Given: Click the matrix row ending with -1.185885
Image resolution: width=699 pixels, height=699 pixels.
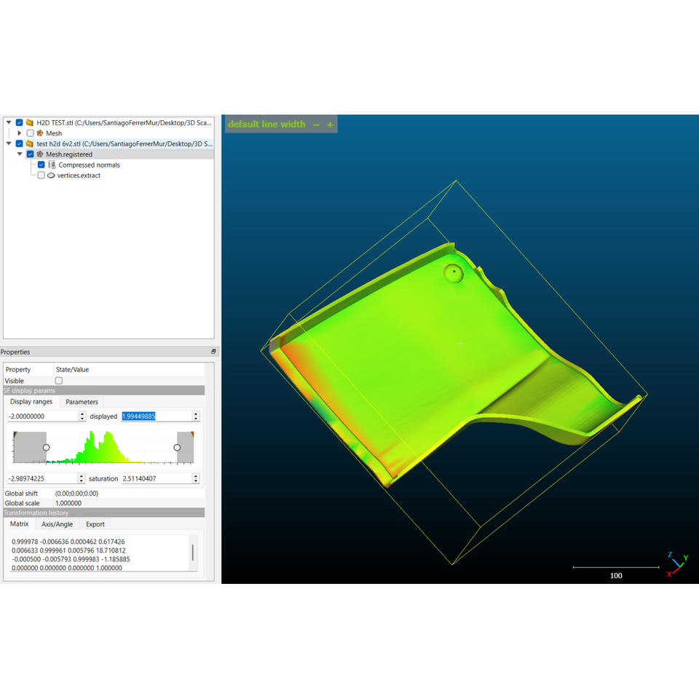Looking at the screenshot, I should [x=71, y=559].
